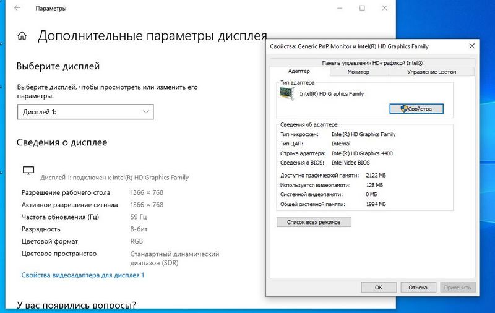Click the Применить button in dialog
495x313 pixels.
click(x=458, y=288)
